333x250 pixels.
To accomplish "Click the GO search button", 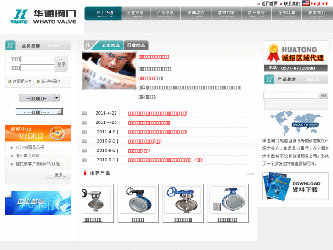I will click(323, 95).
